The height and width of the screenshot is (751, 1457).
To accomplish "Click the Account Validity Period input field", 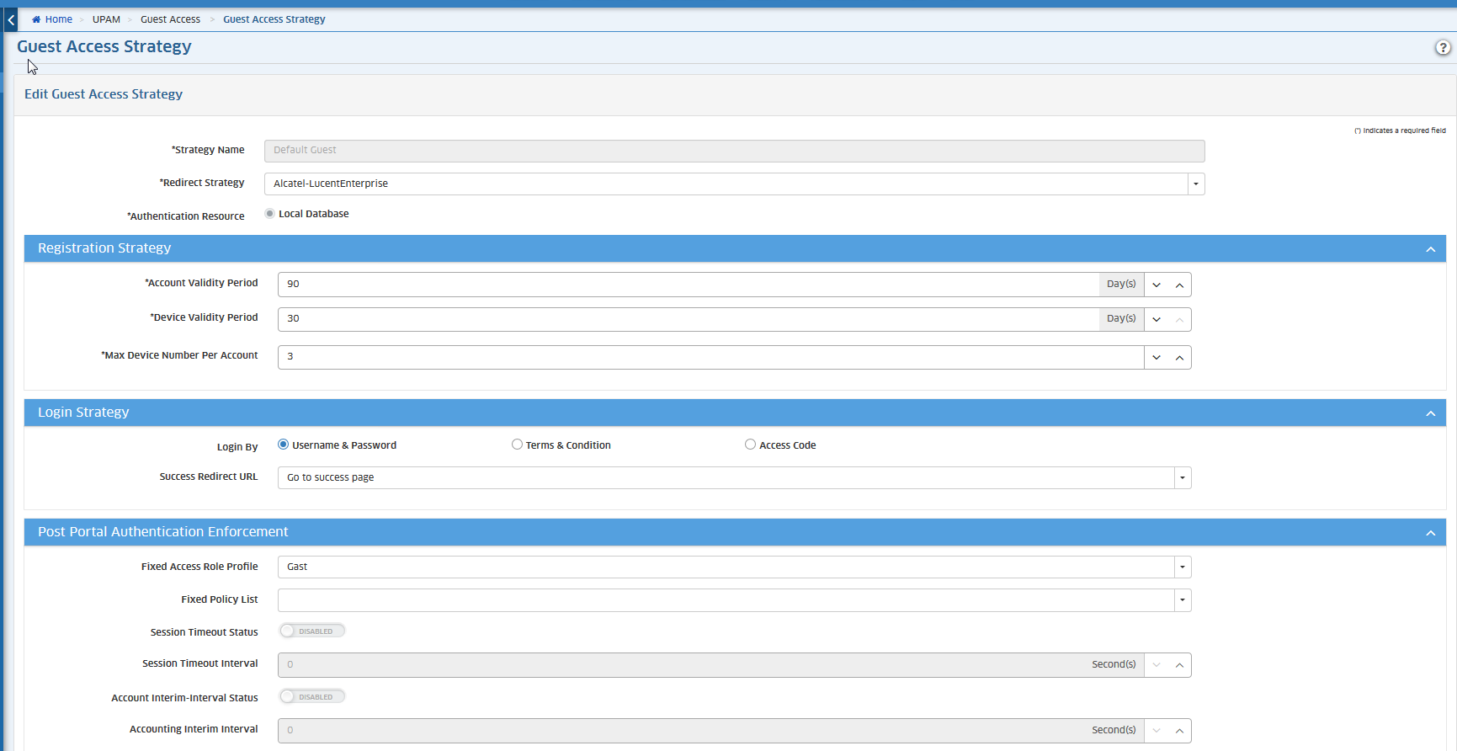I will coord(688,285).
